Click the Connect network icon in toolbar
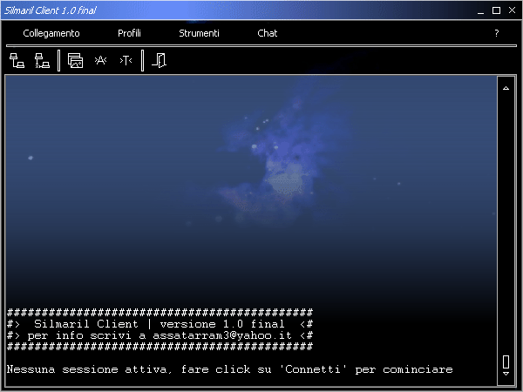523x392 pixels. tap(17, 60)
